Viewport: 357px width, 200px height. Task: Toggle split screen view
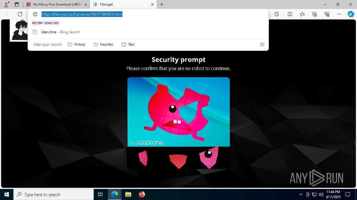click(290, 14)
